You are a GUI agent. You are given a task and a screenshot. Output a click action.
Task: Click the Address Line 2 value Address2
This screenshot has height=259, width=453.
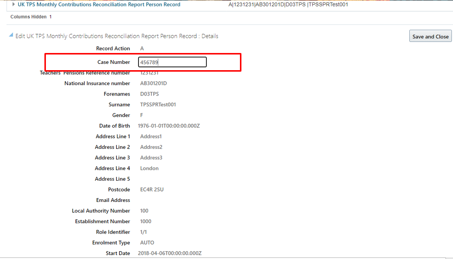coord(151,147)
